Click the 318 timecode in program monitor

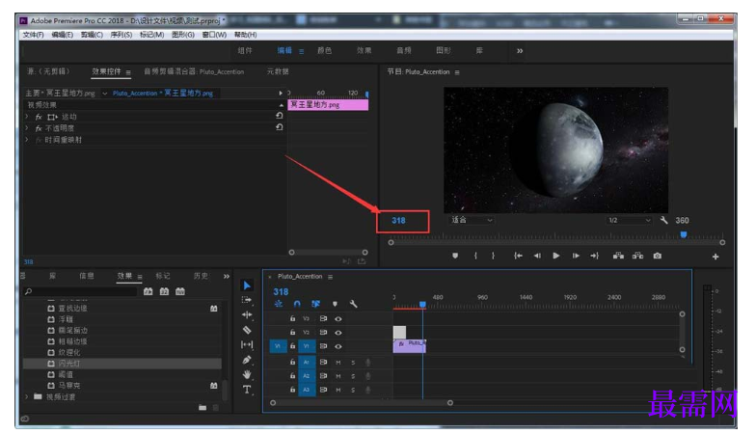click(398, 220)
